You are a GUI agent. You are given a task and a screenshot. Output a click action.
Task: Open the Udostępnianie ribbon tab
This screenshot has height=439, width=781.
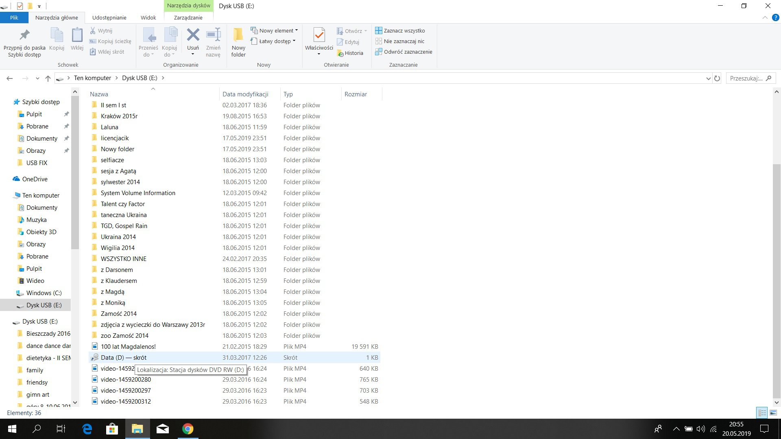(x=109, y=17)
